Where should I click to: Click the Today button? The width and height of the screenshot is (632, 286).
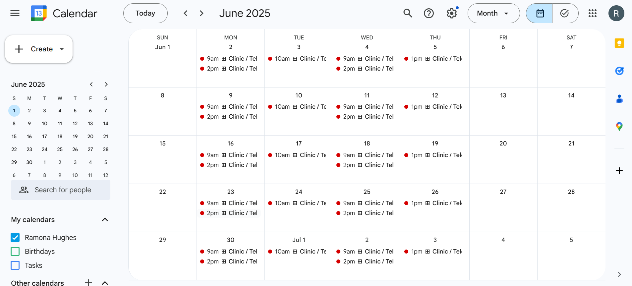[145, 13]
